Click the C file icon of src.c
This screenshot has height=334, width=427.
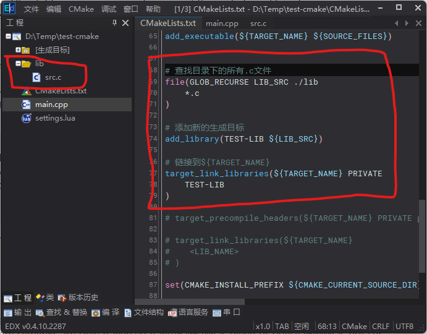coord(36,77)
